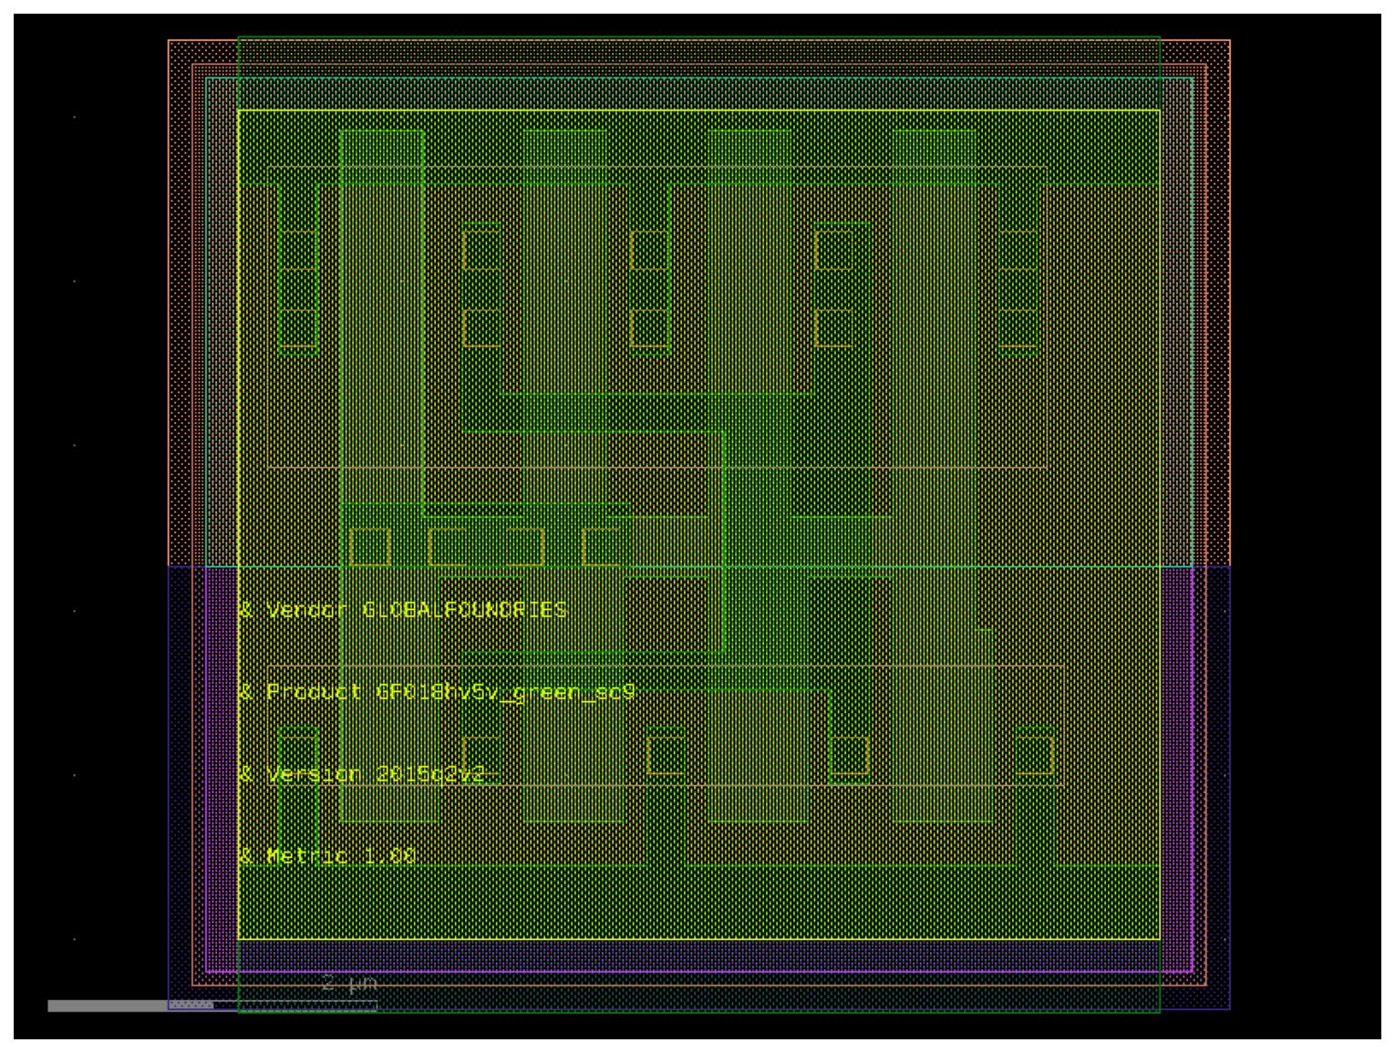1395x1053 pixels.
Task: Click the 2 µm scale bar label
Action: 349,984
